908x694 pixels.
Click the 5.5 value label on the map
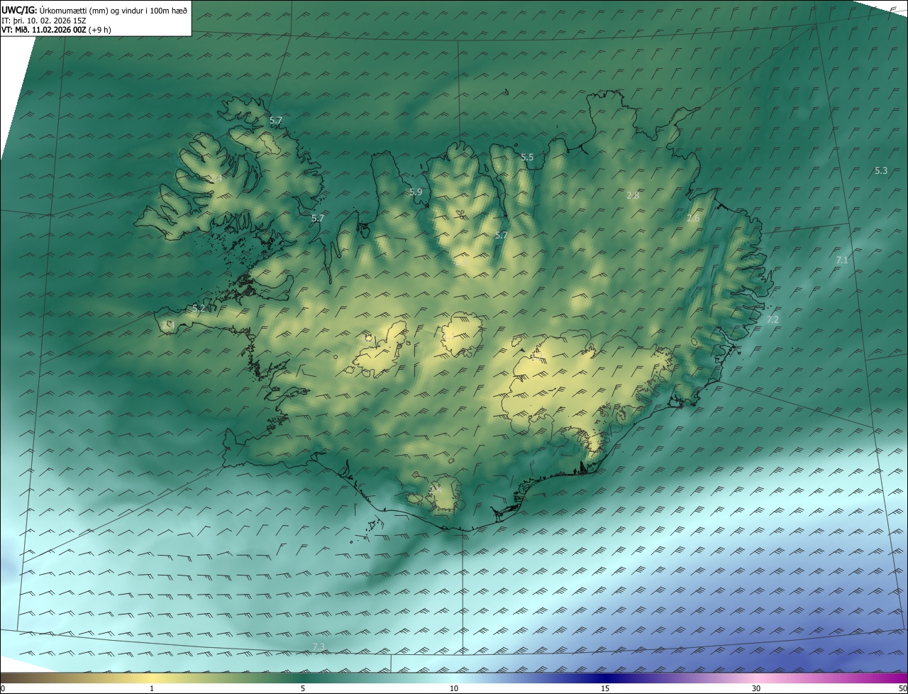527,158
